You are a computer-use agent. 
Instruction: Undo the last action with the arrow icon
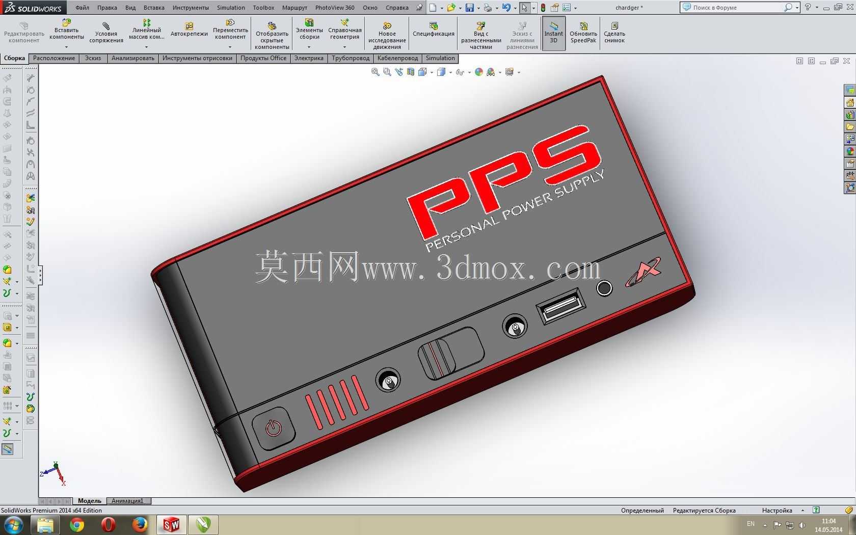(506, 8)
